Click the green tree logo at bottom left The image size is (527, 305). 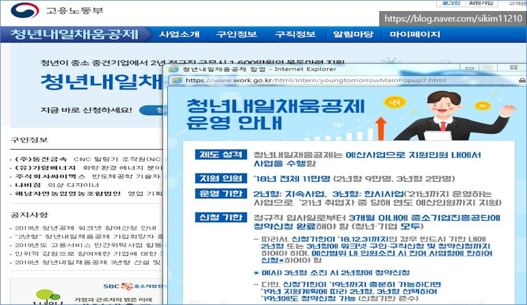47,296
